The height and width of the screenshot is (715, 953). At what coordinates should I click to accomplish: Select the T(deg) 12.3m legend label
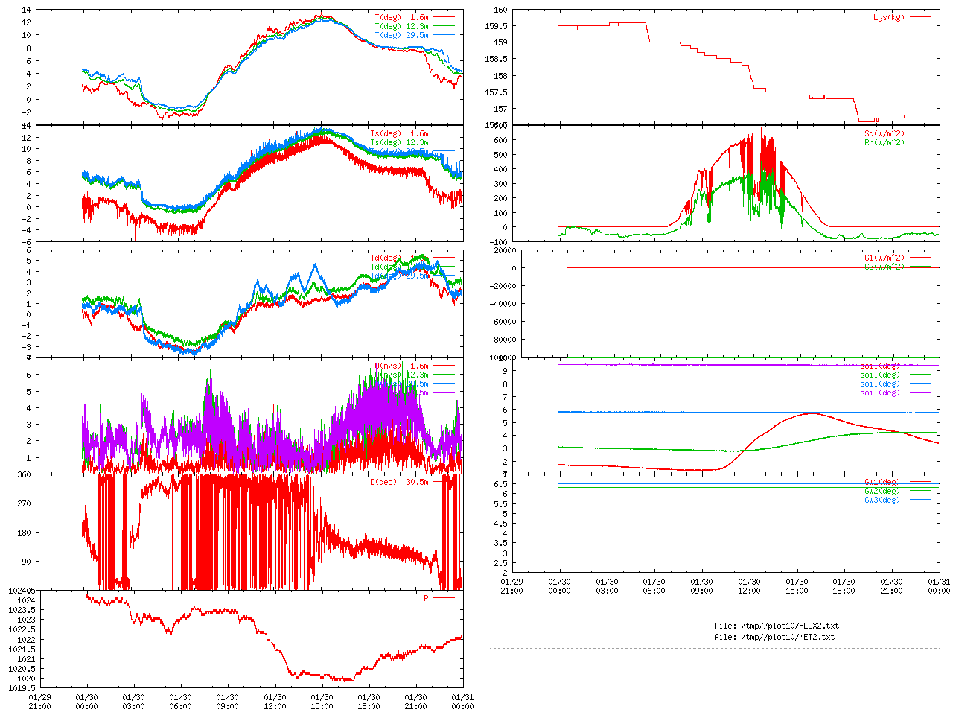click(401, 26)
